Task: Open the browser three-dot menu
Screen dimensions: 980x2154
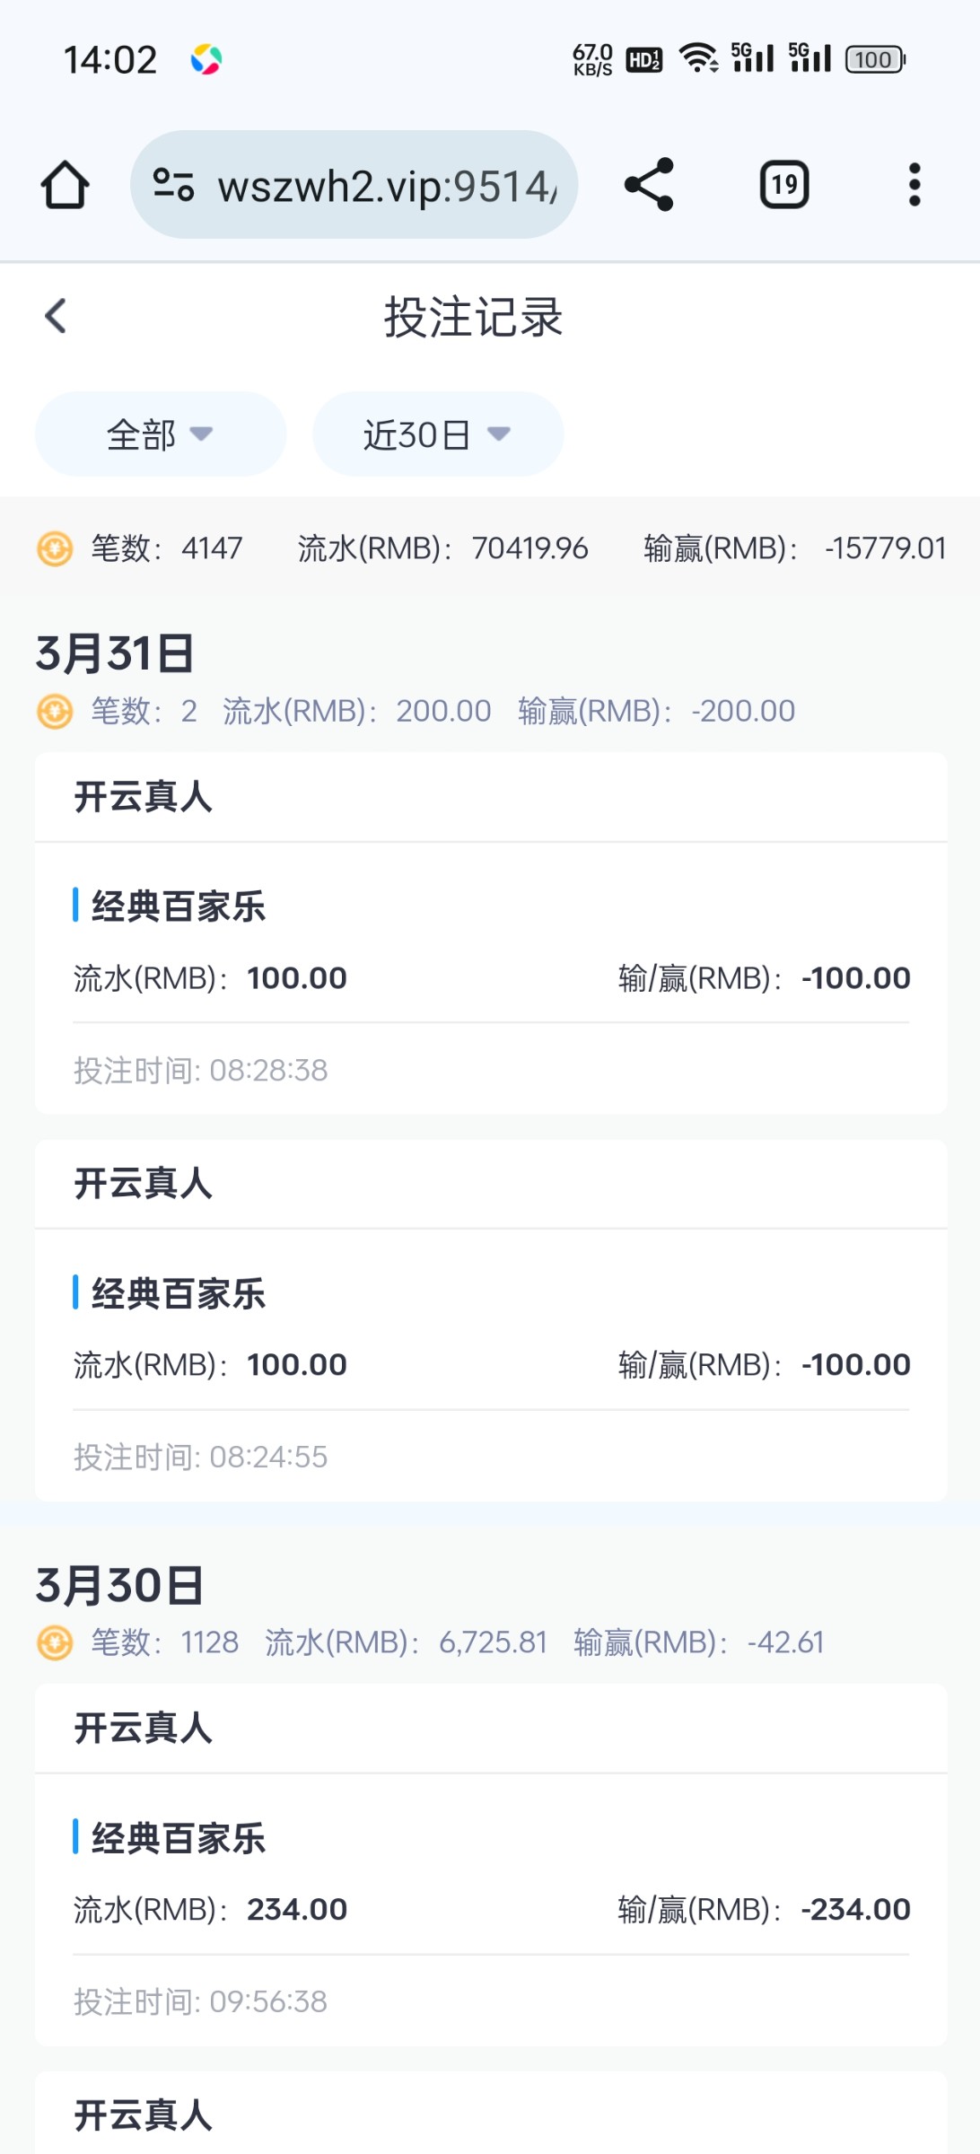Action: pyautogui.click(x=914, y=185)
